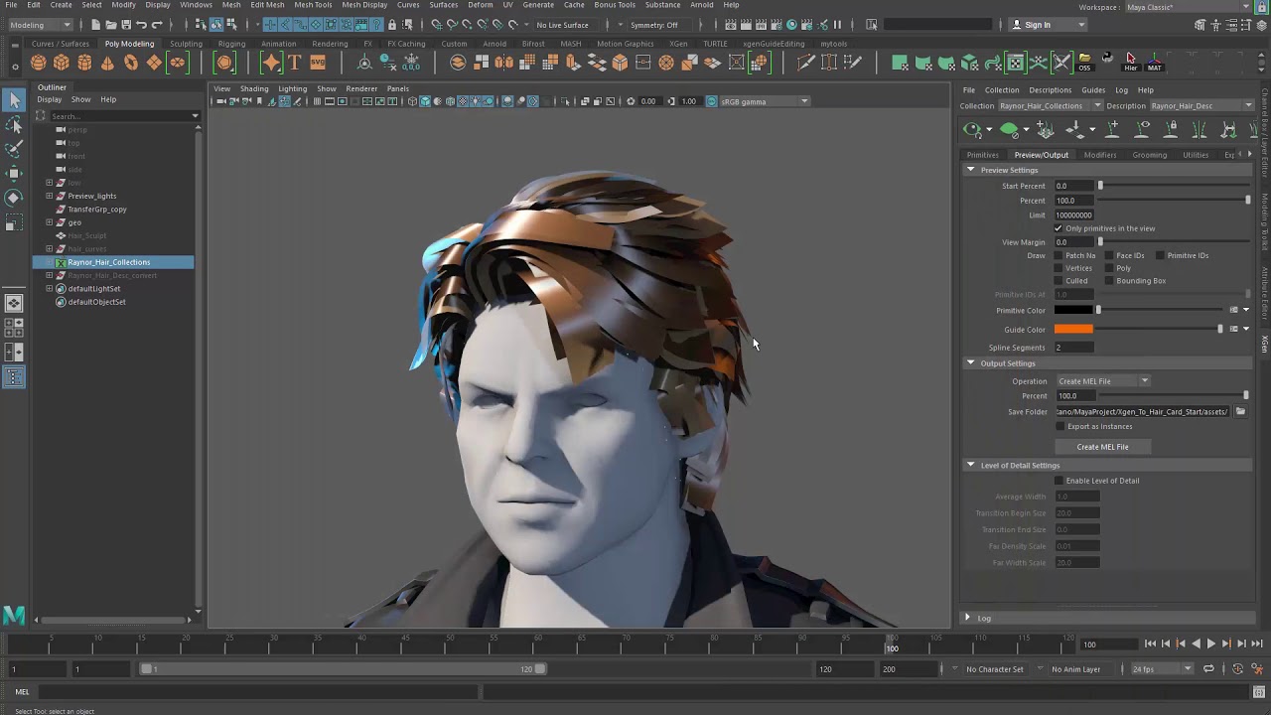Viewport: 1271px width, 715px height.
Task: Browse for Save Folder with folder icon
Action: 1240,411
